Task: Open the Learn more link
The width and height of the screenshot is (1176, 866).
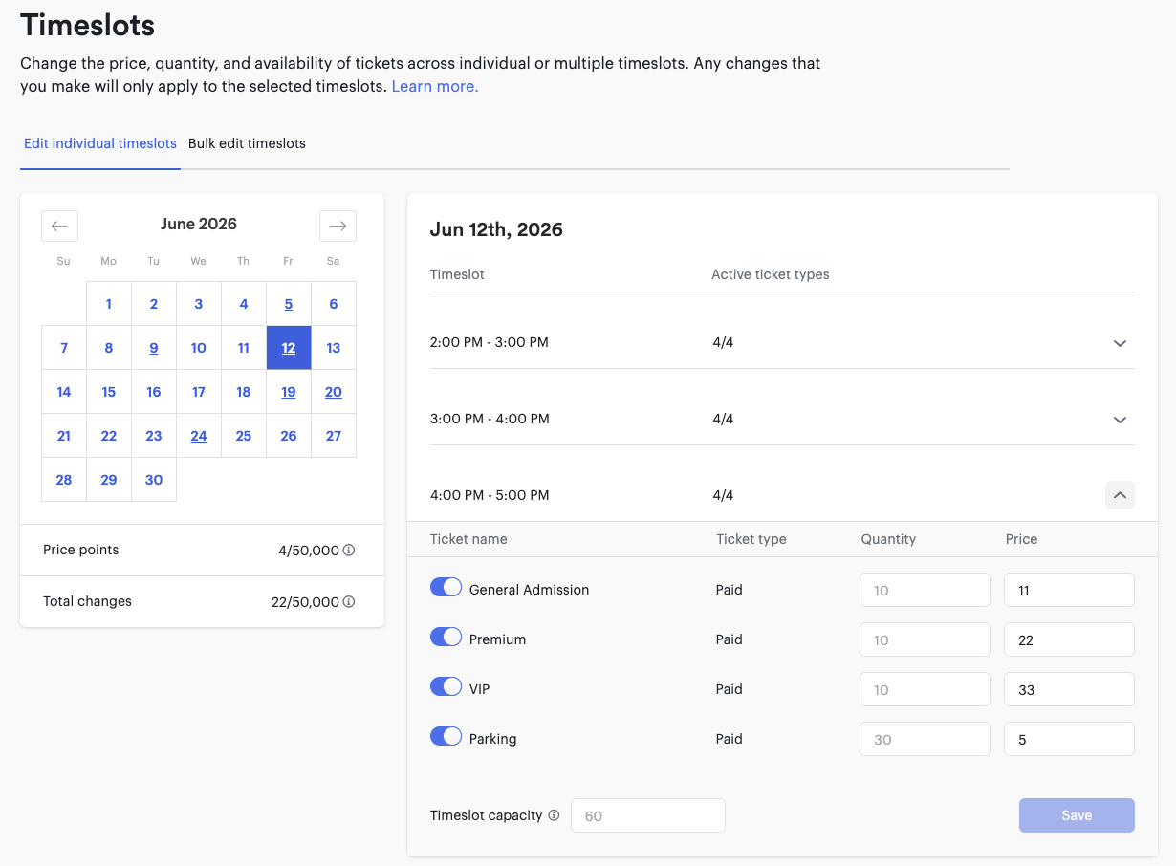Action: tap(435, 86)
